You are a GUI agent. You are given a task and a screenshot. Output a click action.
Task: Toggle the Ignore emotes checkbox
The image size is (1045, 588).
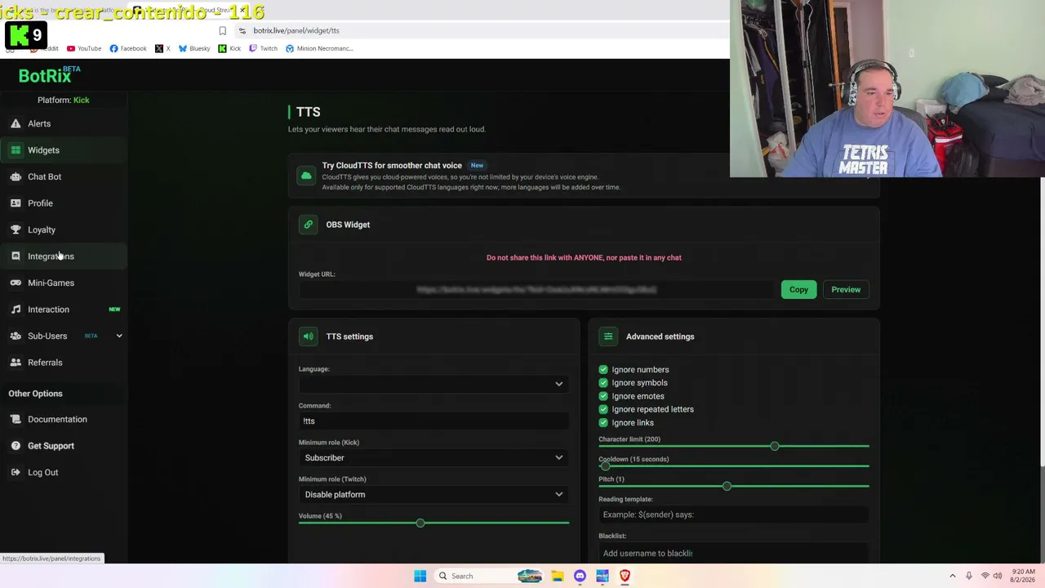click(603, 396)
